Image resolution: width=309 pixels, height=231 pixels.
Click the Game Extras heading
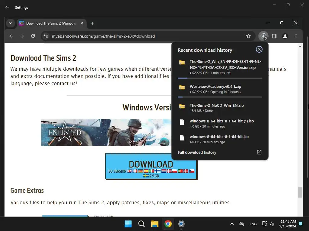point(27,190)
